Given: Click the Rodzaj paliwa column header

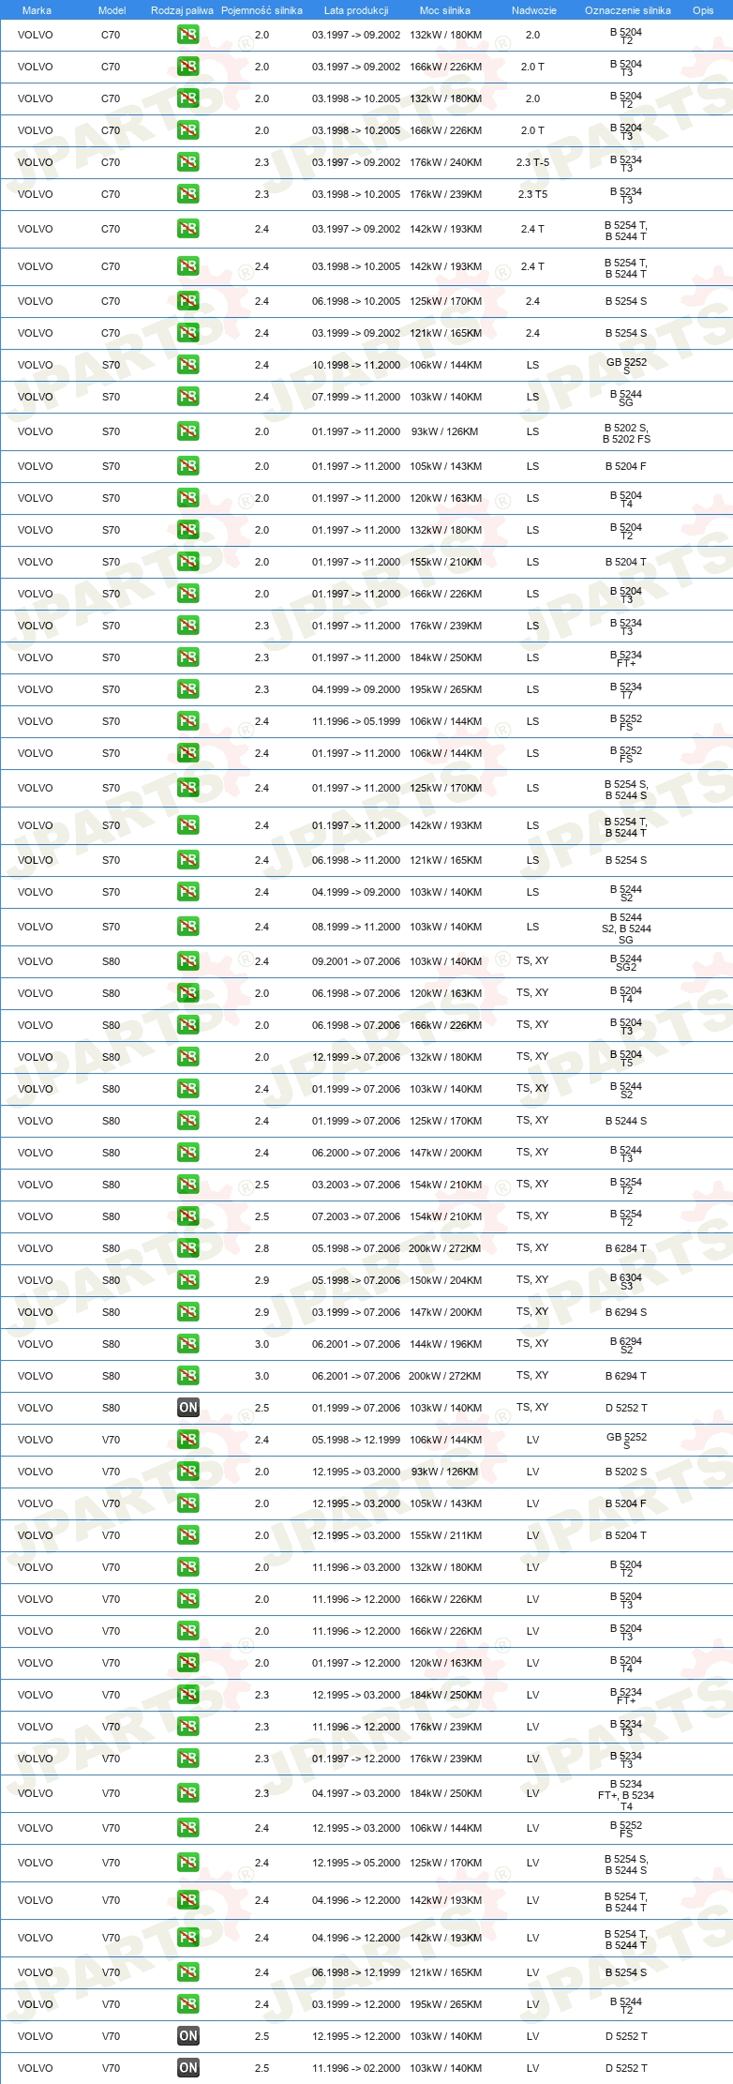Looking at the screenshot, I should tap(182, 10).
